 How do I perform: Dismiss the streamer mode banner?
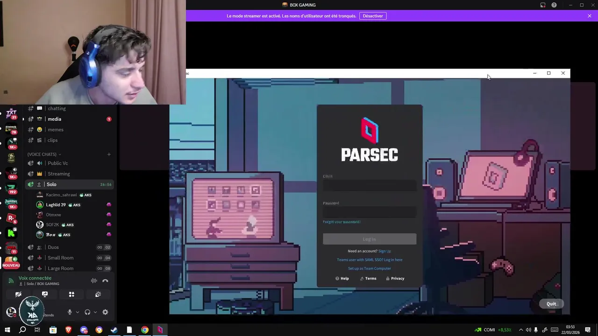[x=590, y=16]
